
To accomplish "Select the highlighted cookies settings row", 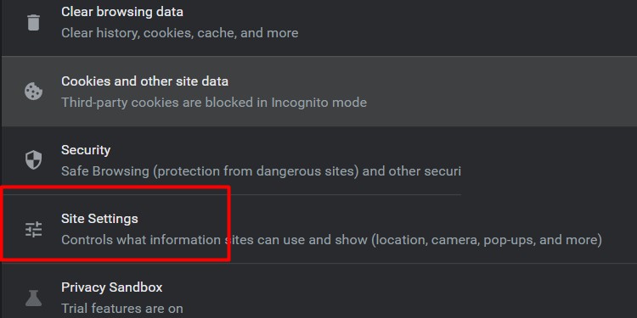I will [x=319, y=92].
